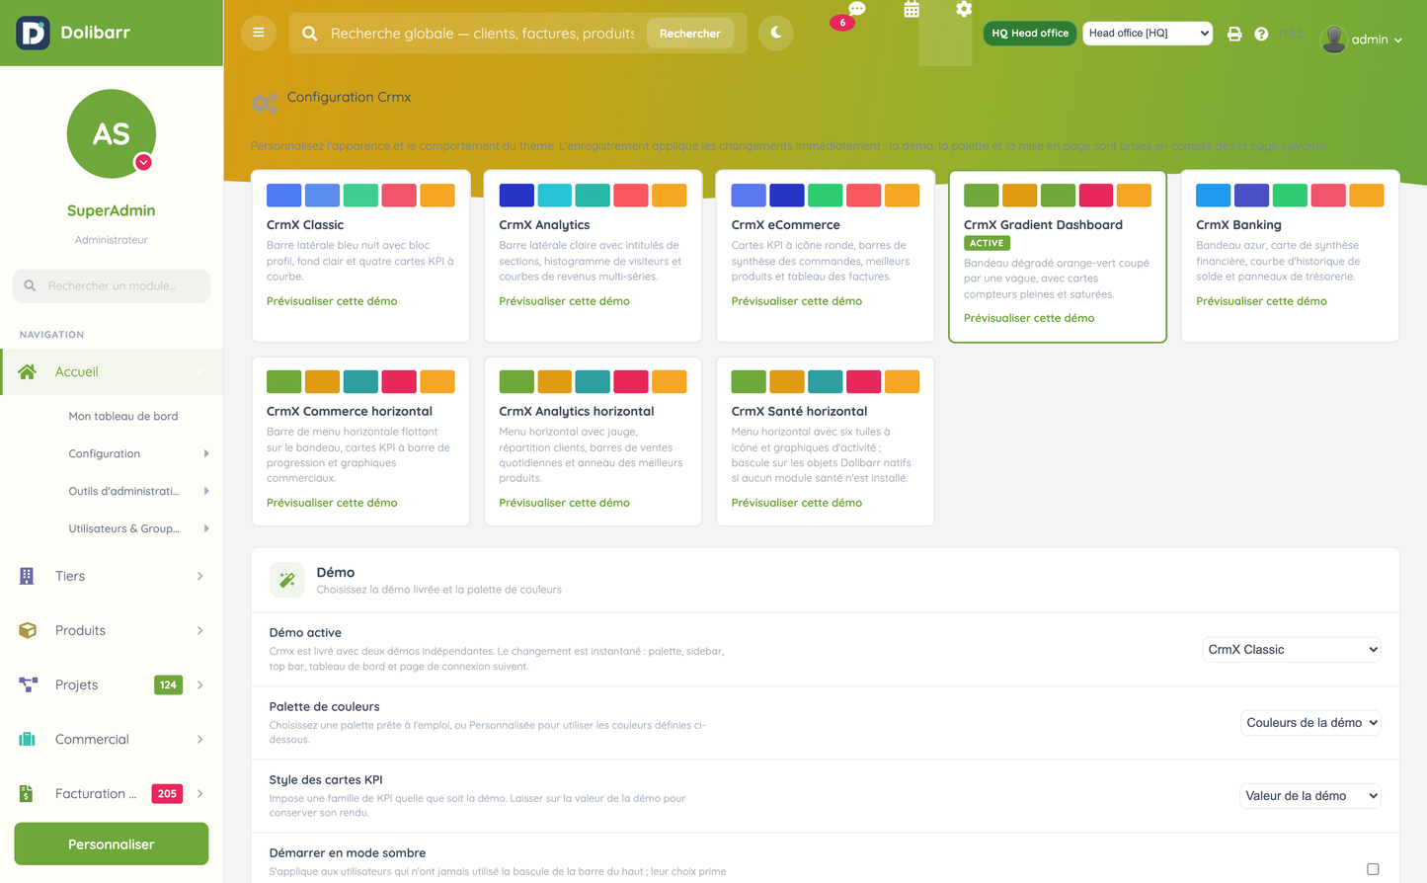
Task: Preview the CrmX eCommerce demo link
Action: [x=796, y=301]
